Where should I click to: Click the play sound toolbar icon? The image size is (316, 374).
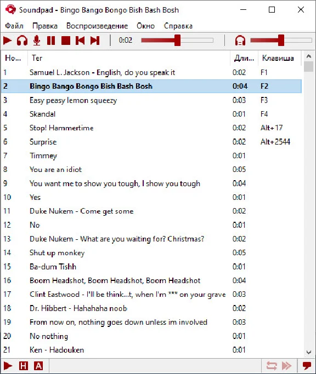coord(8,41)
